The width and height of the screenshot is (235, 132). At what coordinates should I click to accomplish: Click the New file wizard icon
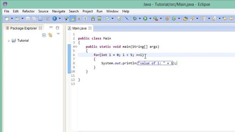point(7,19)
